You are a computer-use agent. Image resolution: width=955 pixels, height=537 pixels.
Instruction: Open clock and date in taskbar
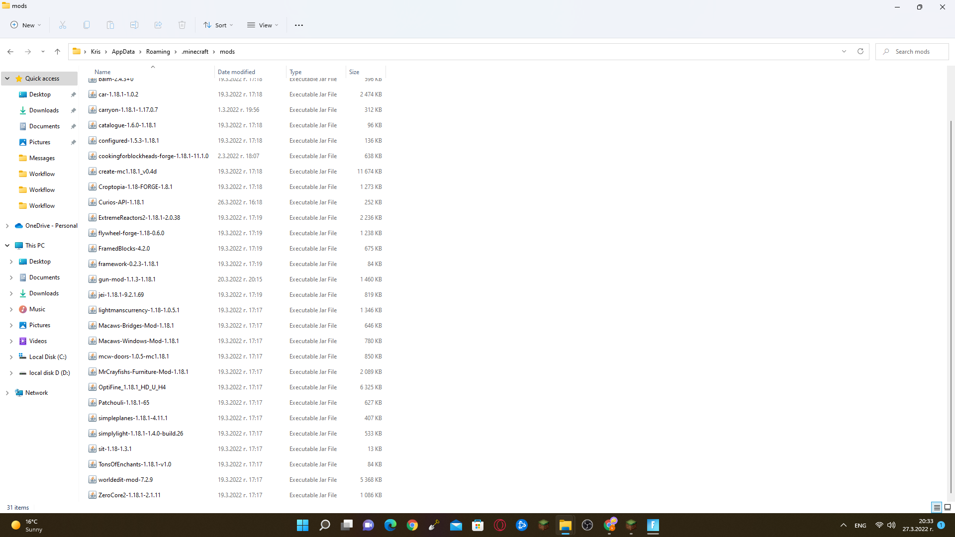[918, 525]
